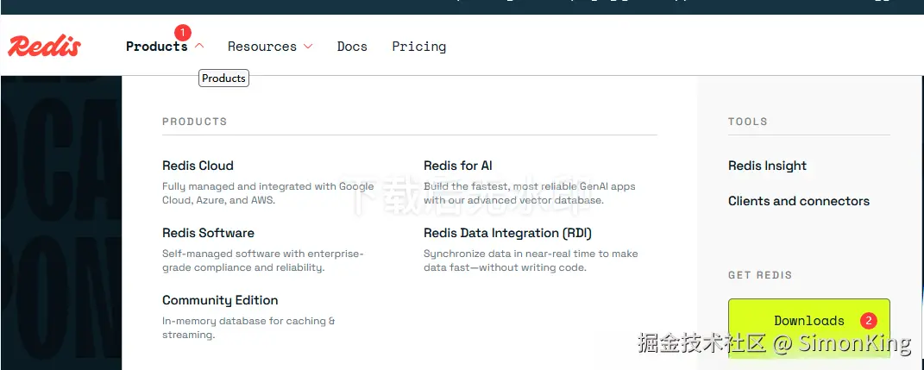Viewport: 924px width, 370px height.
Task: Click the Redis logo
Action: 45,47
